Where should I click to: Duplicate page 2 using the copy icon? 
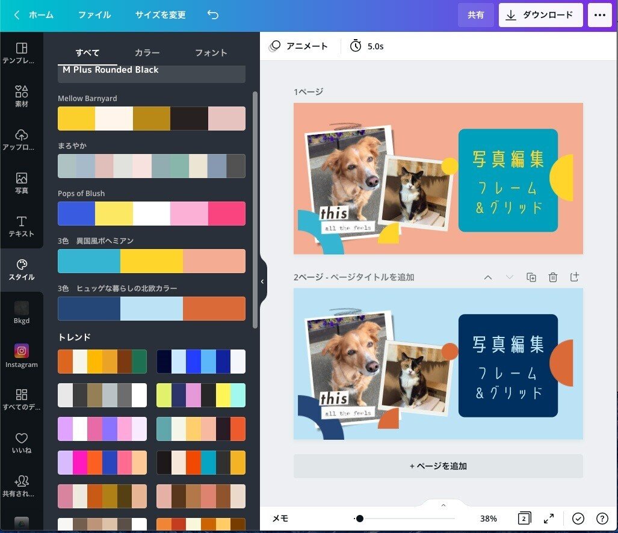coord(531,277)
